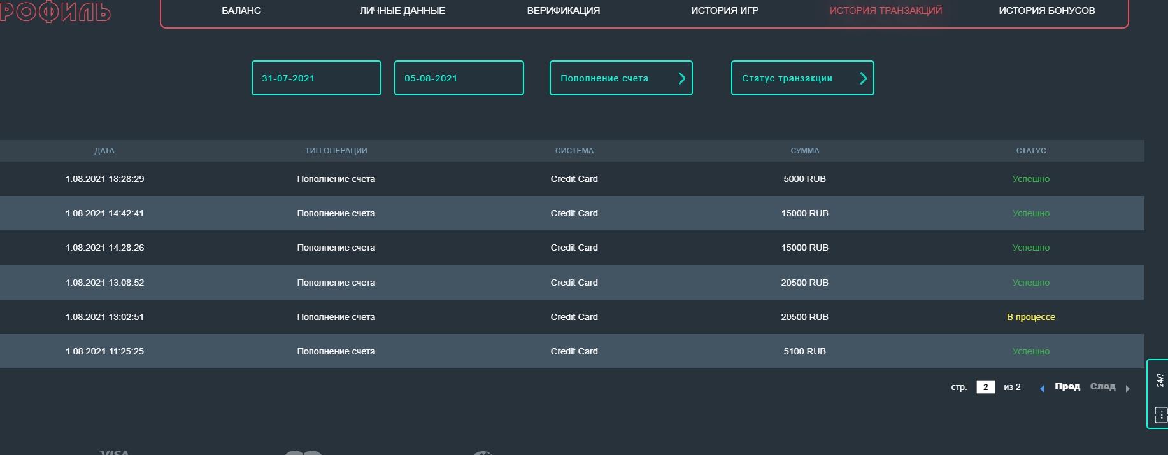Image resolution: width=1168 pixels, height=455 pixels.
Task: Click 15000 RUB in the 14:42:41 row
Action: coord(805,213)
